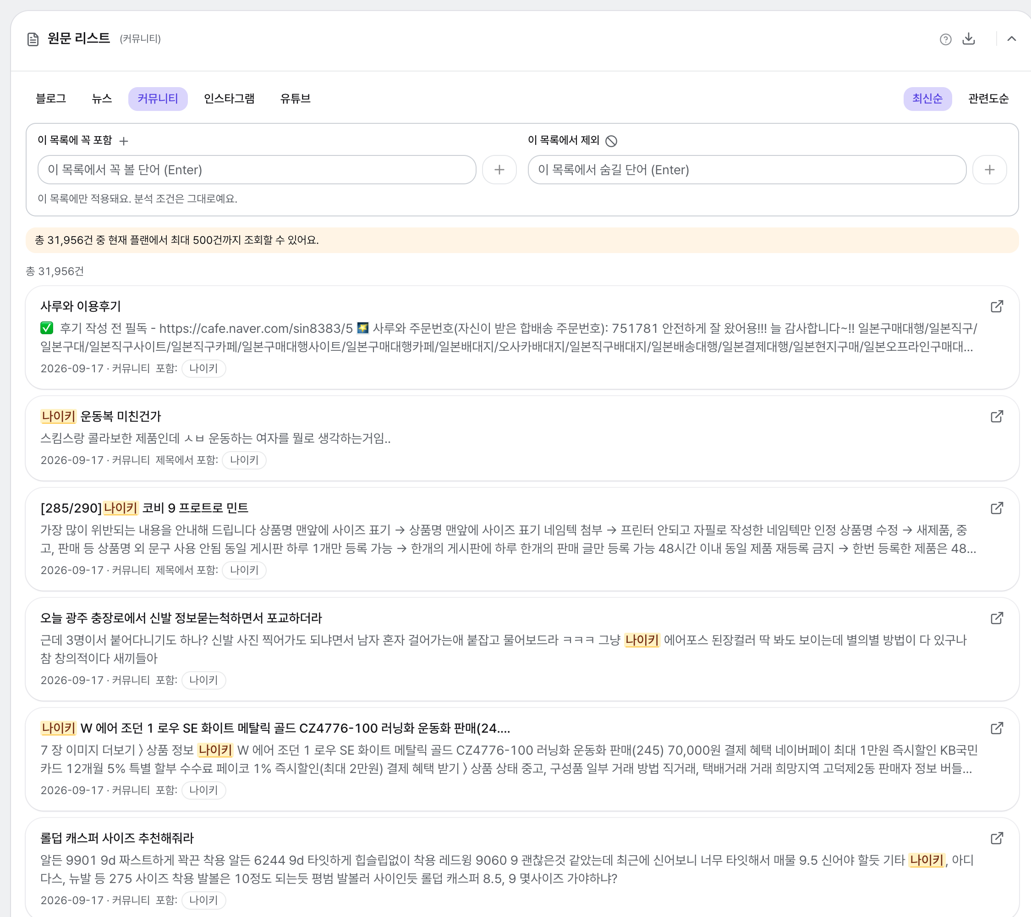Sort the list by 관련도순
The image size is (1031, 917).
pos(988,99)
